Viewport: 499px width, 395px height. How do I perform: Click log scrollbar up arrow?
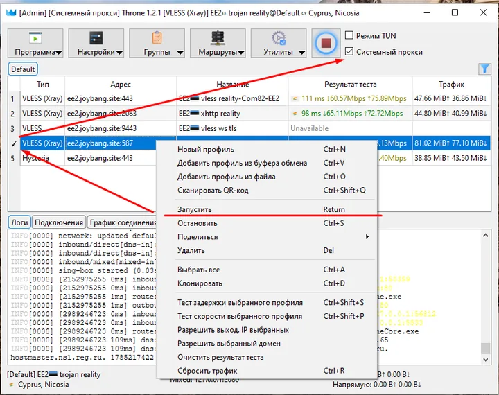(x=485, y=235)
